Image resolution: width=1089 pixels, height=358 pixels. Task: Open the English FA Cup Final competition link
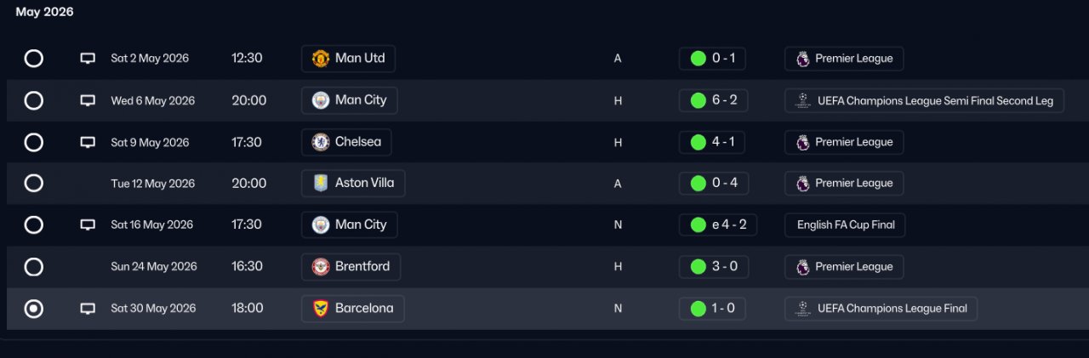click(846, 225)
